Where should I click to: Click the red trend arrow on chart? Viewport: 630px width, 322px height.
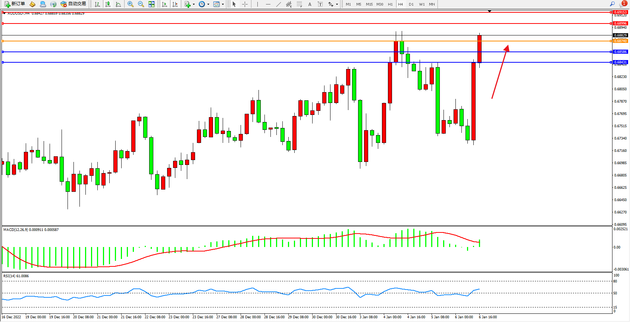pos(500,72)
